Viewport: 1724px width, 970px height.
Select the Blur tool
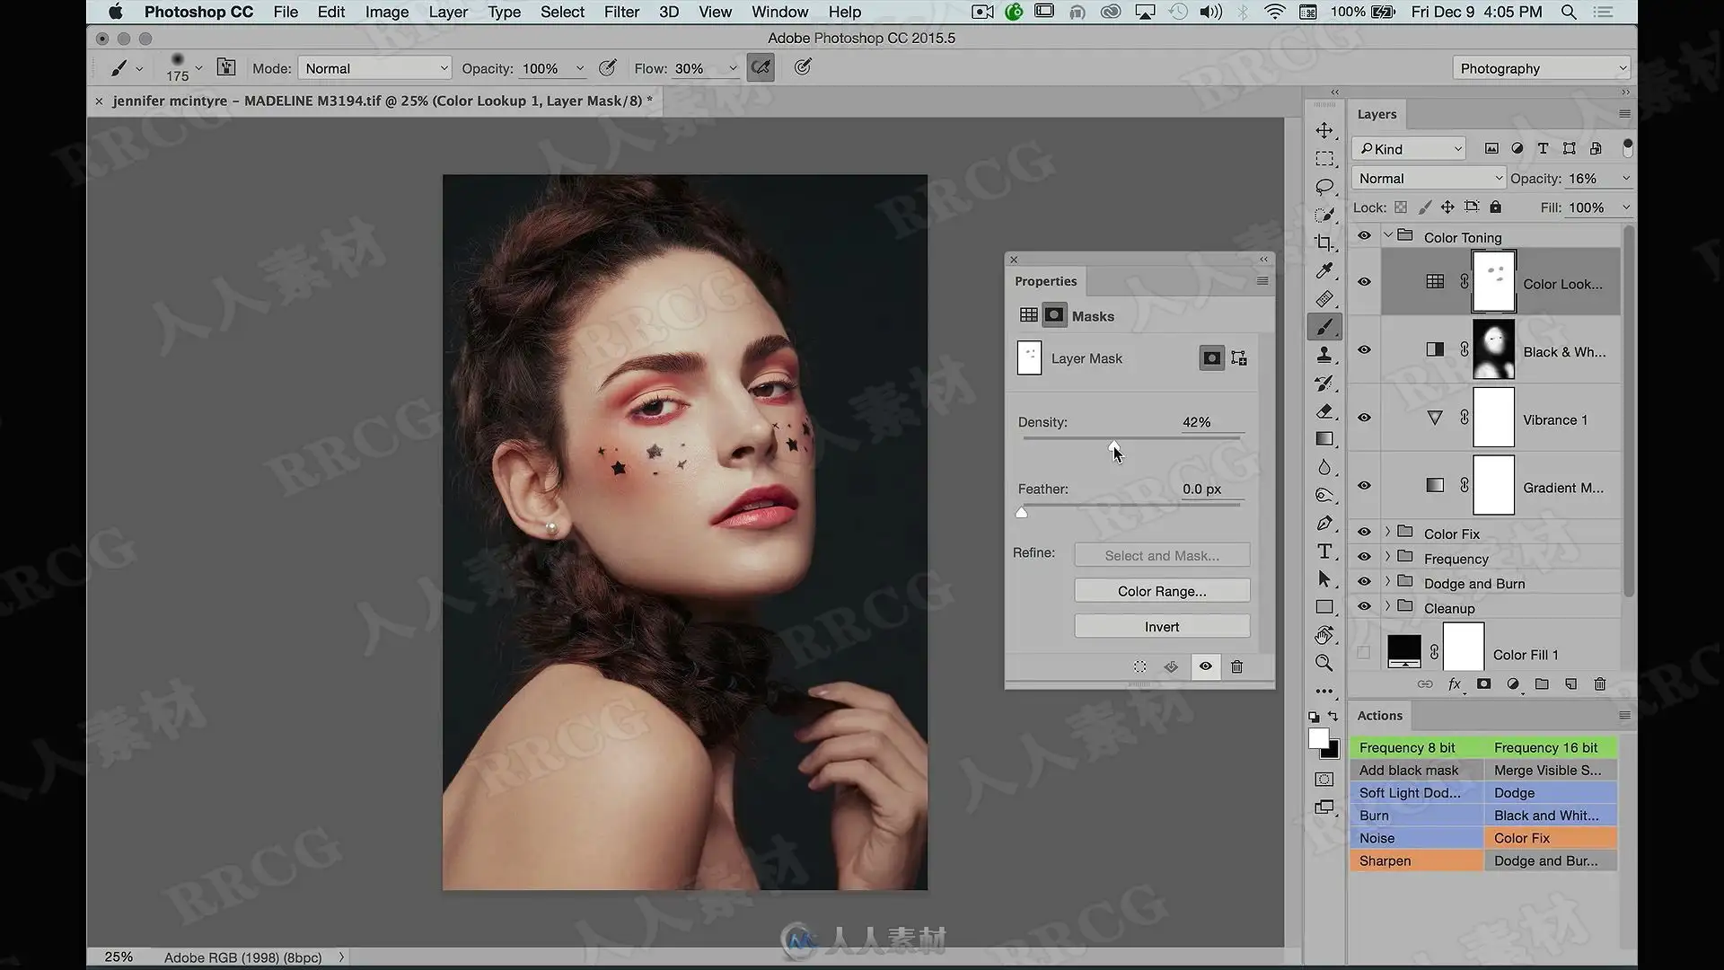(x=1324, y=467)
